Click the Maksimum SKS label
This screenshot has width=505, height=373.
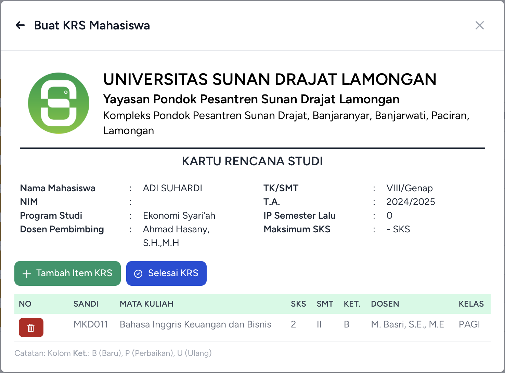coord(297,229)
